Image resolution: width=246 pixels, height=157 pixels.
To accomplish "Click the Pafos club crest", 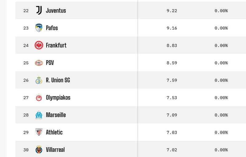I will 39,28.
